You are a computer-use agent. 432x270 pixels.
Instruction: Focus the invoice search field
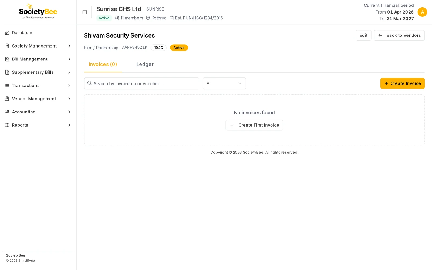(141, 83)
